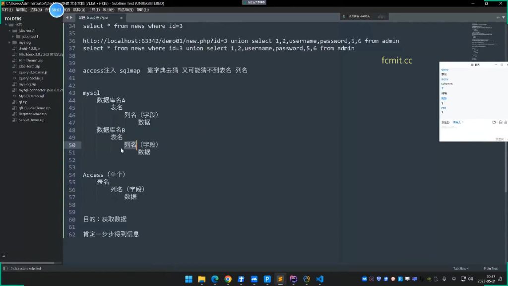The height and width of the screenshot is (286, 508).
Task: Open blue P app from taskbar
Action: [267, 279]
